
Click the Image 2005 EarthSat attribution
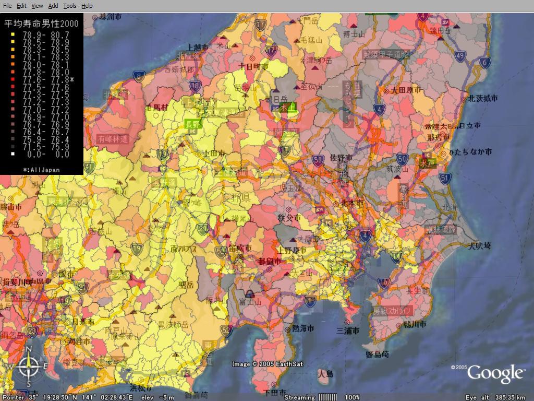click(x=268, y=364)
